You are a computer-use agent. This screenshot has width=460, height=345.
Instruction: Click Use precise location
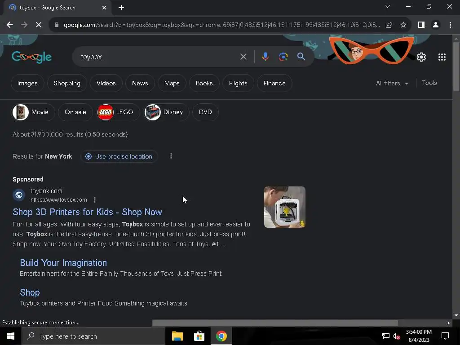119,156
